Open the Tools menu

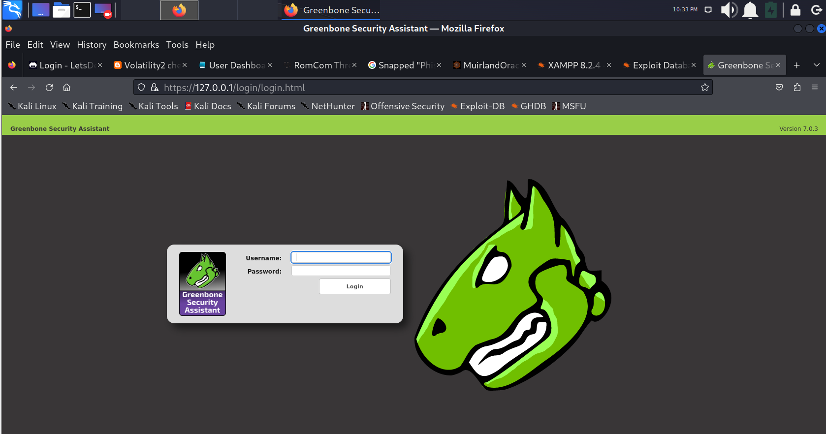pyautogui.click(x=177, y=45)
